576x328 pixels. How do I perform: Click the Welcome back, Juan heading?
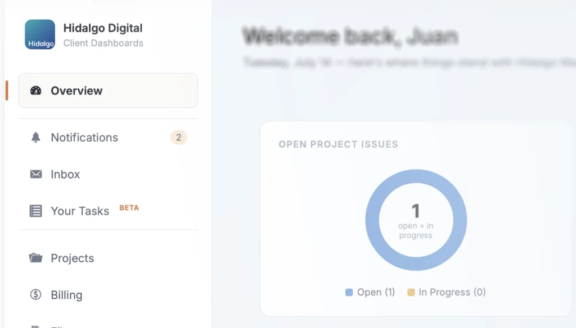click(x=350, y=37)
